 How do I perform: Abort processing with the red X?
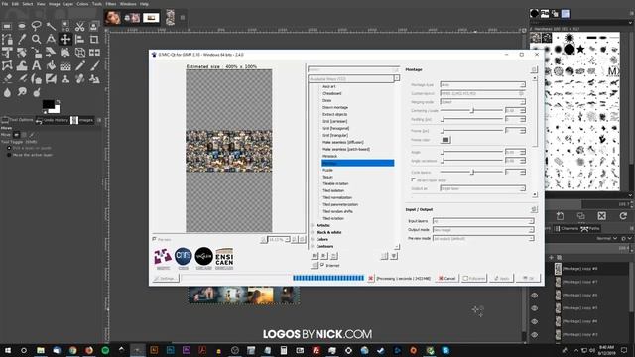coord(370,278)
